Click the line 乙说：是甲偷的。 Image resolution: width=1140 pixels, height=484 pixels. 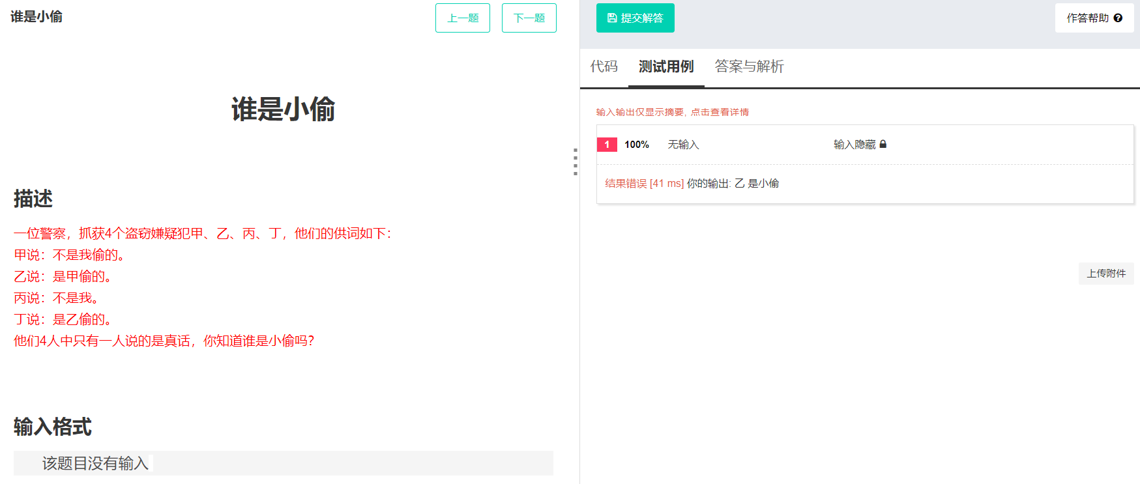[63, 276]
